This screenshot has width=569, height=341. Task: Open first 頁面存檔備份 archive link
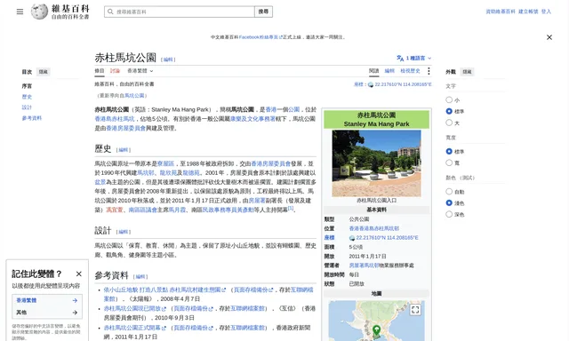[253, 289]
